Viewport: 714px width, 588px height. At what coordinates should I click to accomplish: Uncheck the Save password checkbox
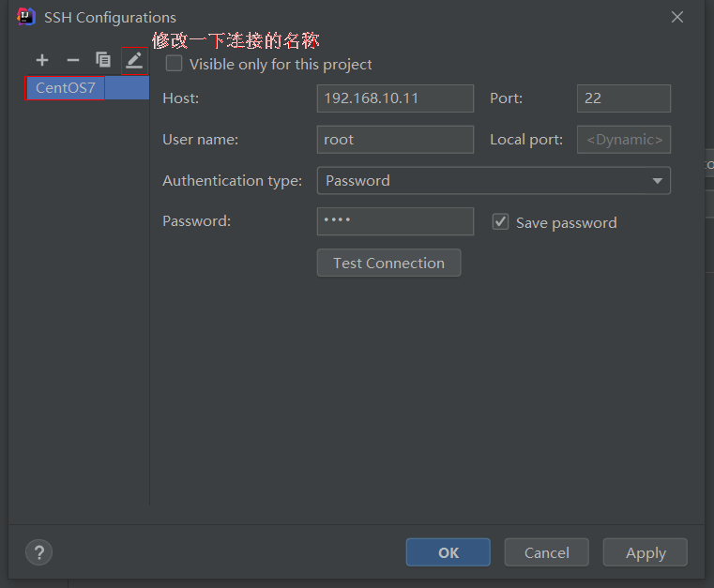(x=501, y=222)
